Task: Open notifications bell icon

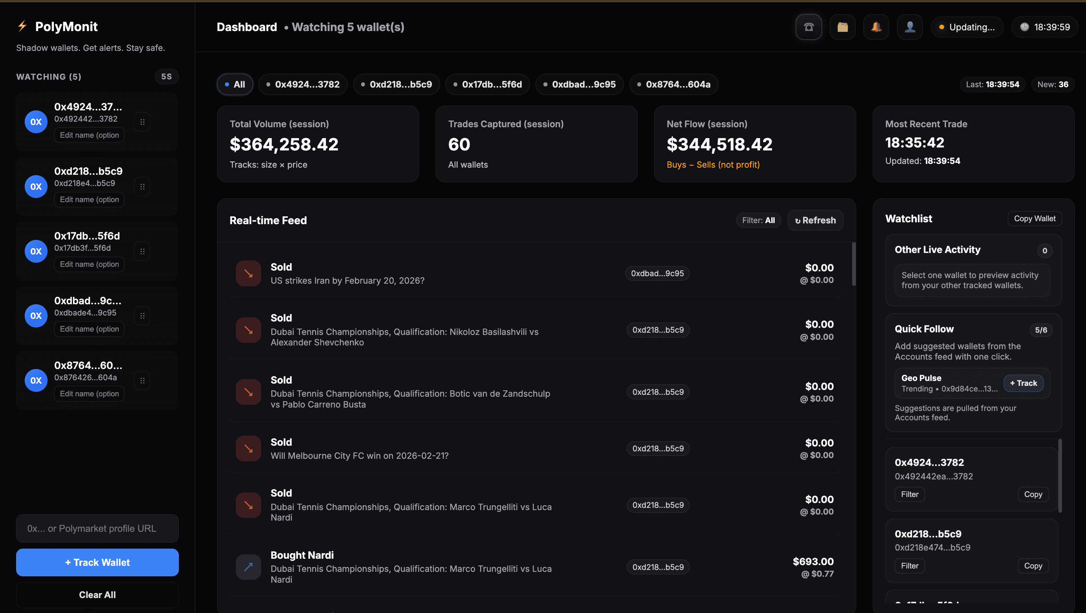Action: click(876, 27)
